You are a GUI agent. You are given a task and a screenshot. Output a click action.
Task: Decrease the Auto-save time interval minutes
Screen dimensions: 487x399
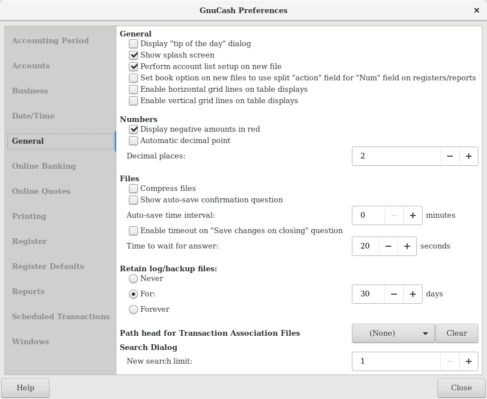click(x=394, y=215)
